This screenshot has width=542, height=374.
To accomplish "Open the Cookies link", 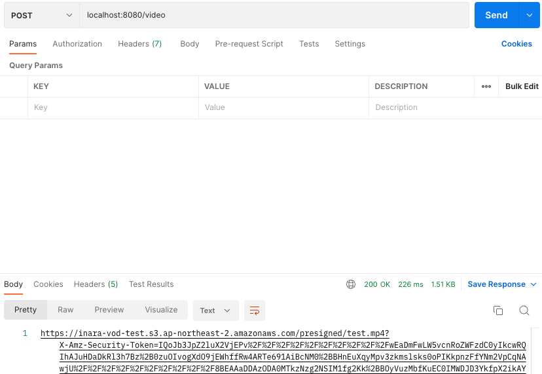I will tap(516, 44).
